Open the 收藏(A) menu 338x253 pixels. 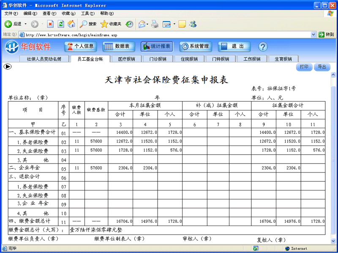point(68,13)
